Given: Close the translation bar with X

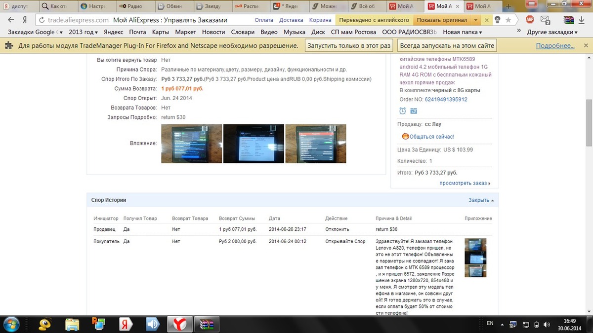Looking at the screenshot, I should 487,20.
